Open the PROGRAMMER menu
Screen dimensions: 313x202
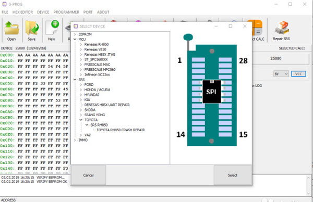pyautogui.click(x=66, y=12)
